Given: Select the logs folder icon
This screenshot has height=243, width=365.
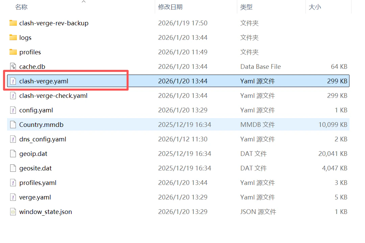Looking at the screenshot, I should click(13, 37).
